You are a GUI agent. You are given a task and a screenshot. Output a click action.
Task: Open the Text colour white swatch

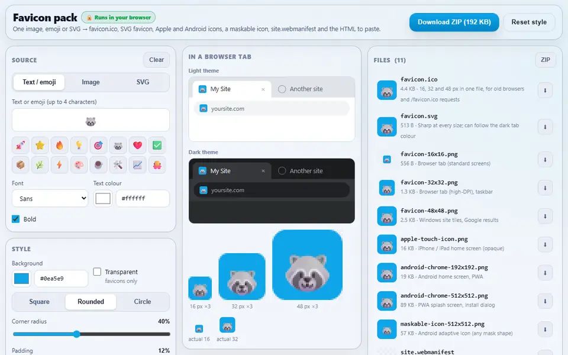click(x=103, y=199)
